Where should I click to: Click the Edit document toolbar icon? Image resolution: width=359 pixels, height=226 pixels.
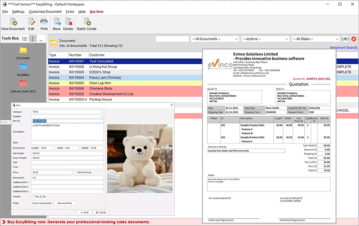click(31, 24)
